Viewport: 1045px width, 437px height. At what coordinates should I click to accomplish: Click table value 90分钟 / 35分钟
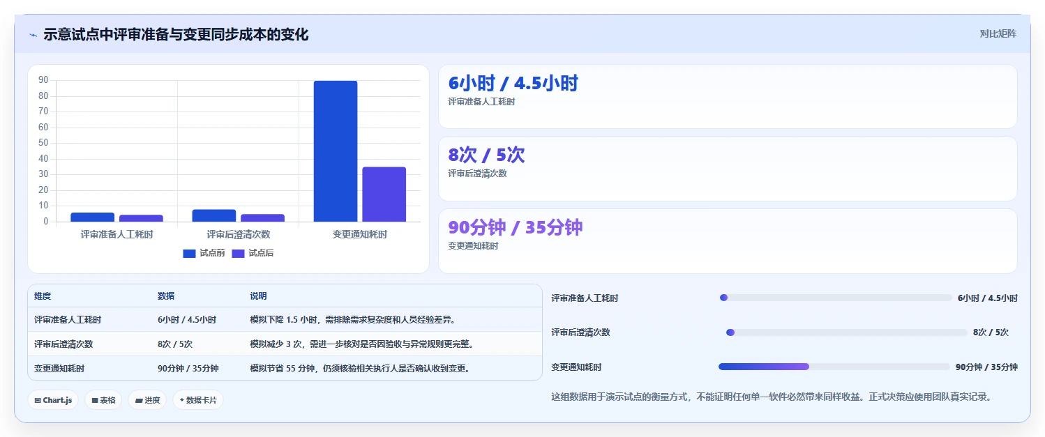[188, 368]
